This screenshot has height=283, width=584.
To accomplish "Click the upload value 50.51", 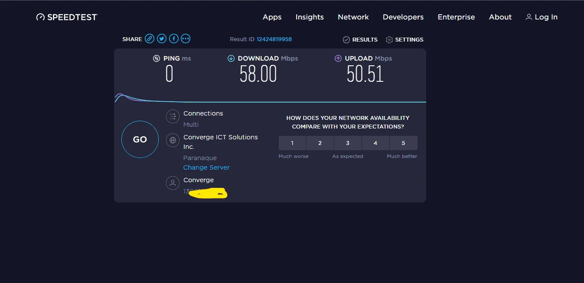I will [x=365, y=74].
